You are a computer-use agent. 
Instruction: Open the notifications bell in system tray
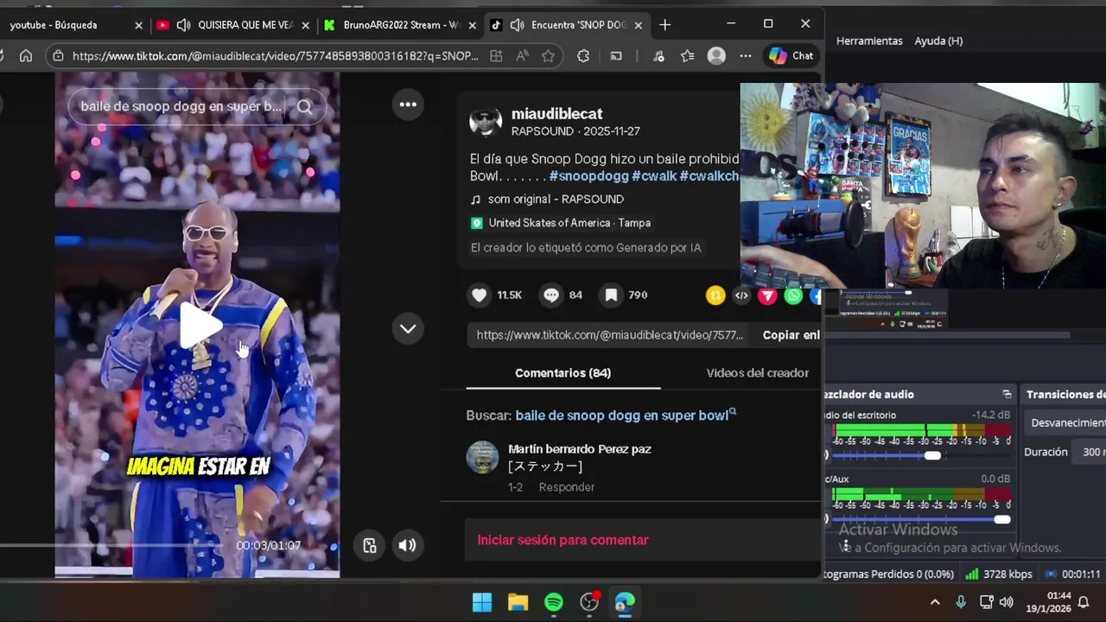click(x=1084, y=602)
